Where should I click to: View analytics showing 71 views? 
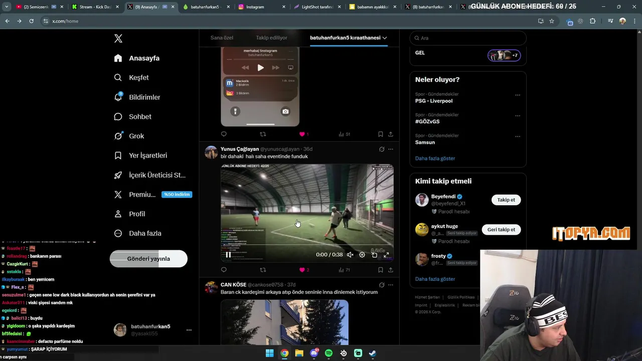(344, 270)
